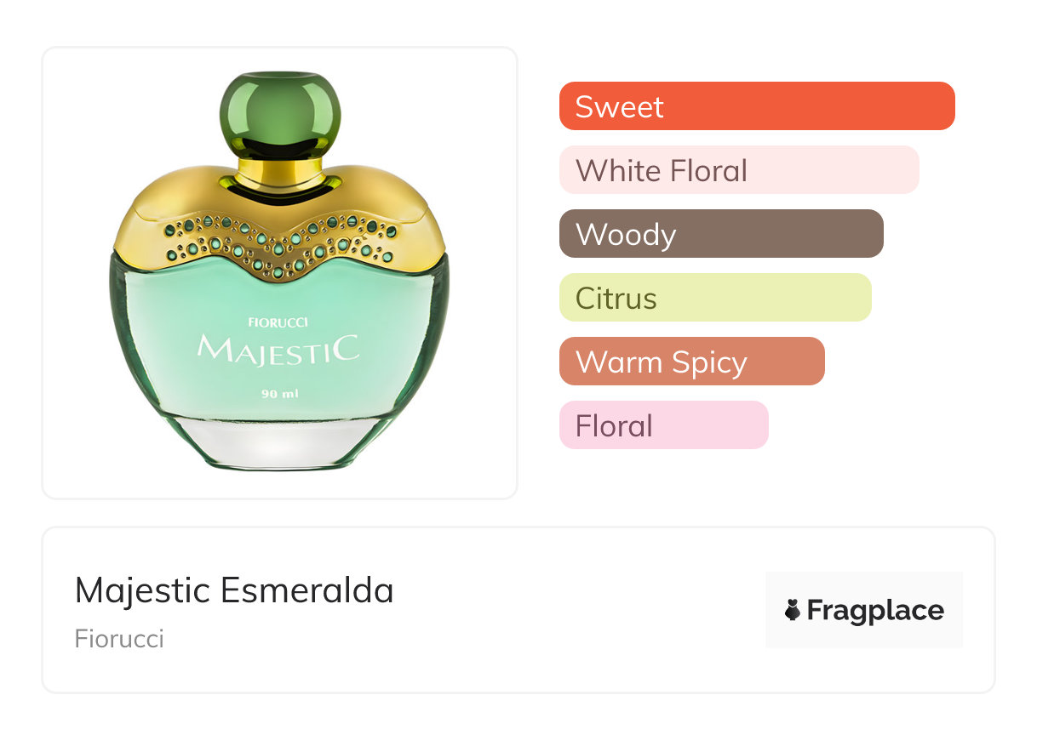Image resolution: width=1037 pixels, height=735 pixels.
Task: Click the clear glass base of bottle
Action: [x=280, y=441]
